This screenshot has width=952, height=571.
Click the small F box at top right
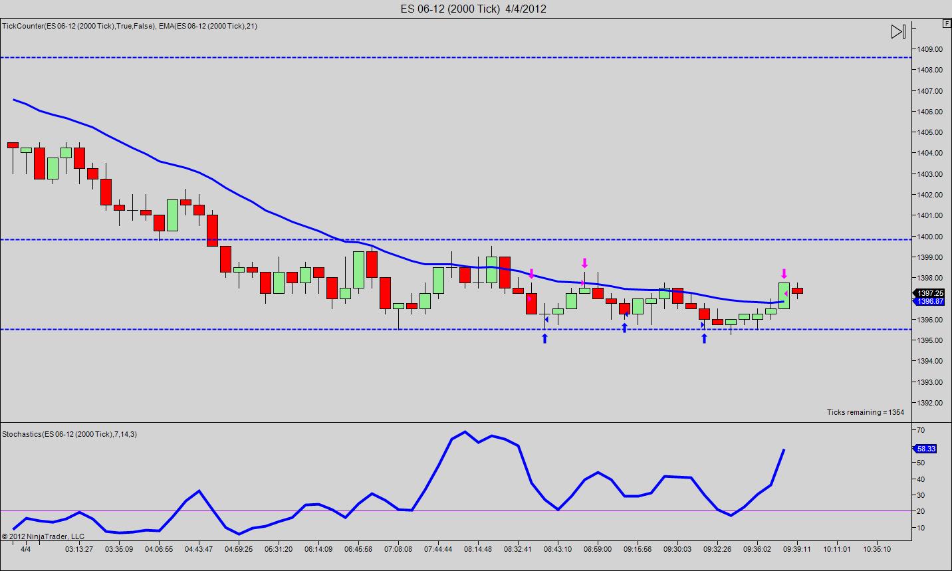tap(946, 23)
